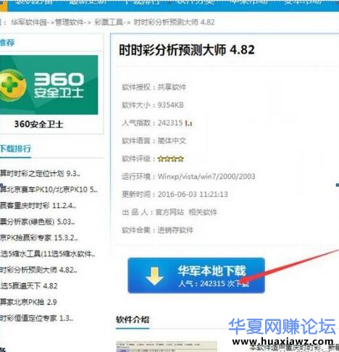Open the 360安全卫士 banner image
Viewport: 339px width, 352px height.
(x=49, y=85)
